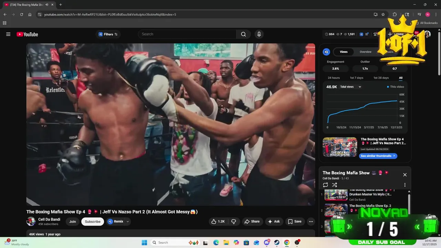The height and width of the screenshot is (248, 441).
Task: Open a new browser tab
Action: pos(61,5)
